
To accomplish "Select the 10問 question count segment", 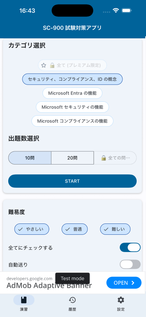I will (x=30, y=158).
